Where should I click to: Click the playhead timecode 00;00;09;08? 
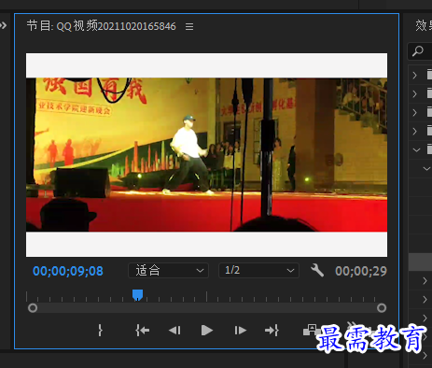pyautogui.click(x=68, y=271)
